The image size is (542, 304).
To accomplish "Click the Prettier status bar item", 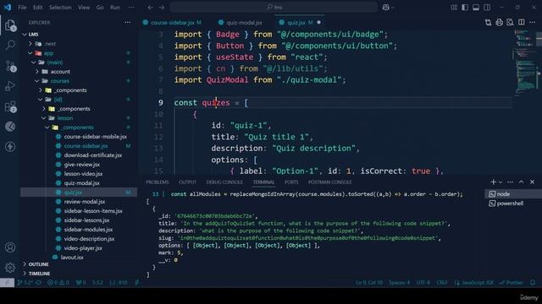I will coord(512,283).
